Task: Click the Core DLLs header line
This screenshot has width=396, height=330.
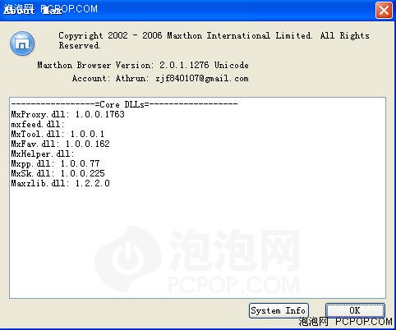Action: [x=124, y=104]
